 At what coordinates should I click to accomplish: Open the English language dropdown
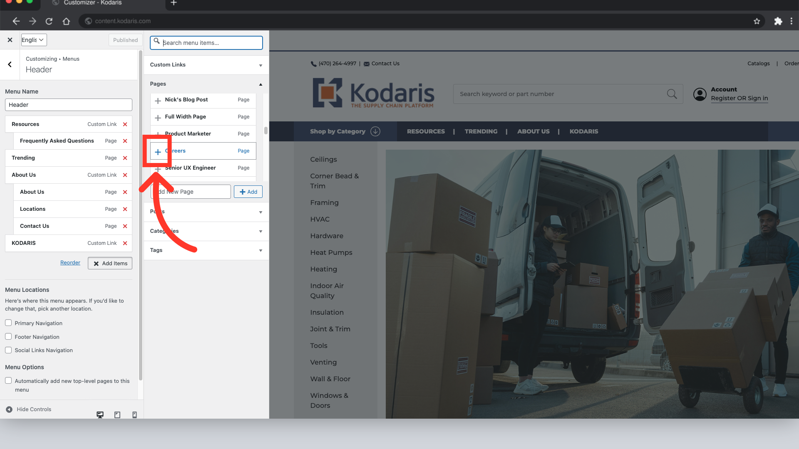[33, 40]
